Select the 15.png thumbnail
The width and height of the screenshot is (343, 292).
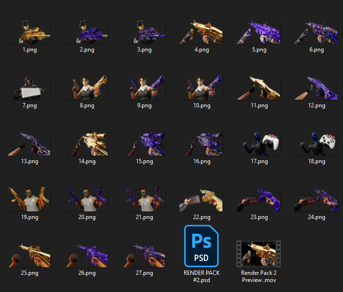point(144,144)
